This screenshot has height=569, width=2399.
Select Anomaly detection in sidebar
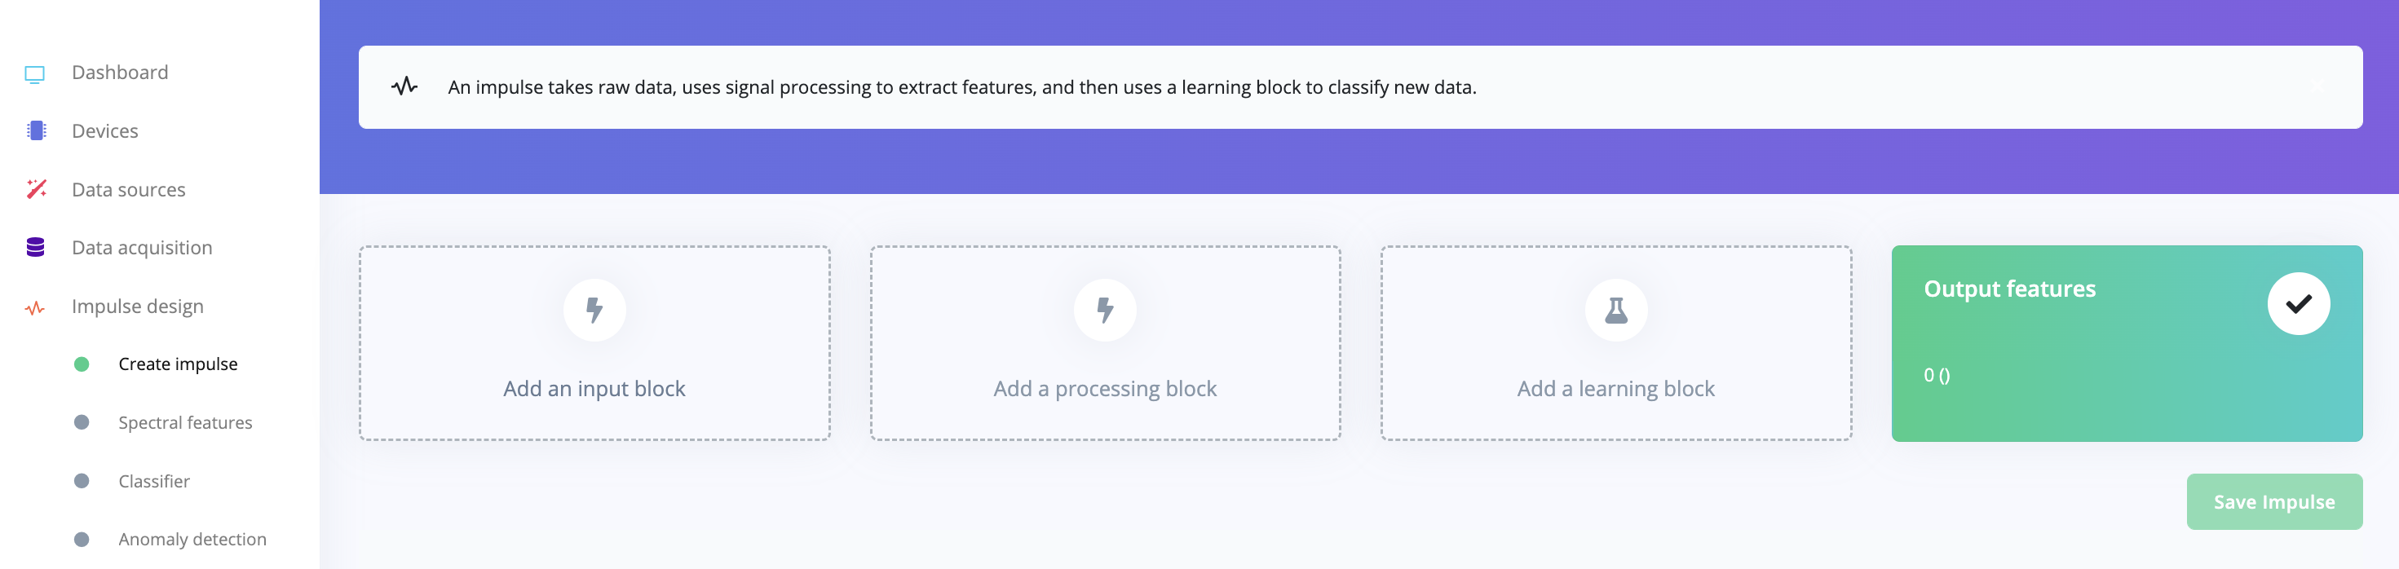point(192,539)
